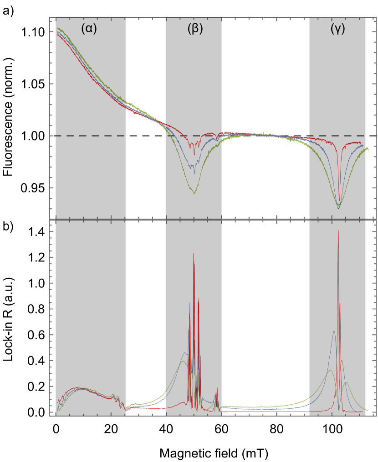This screenshot has height=462, width=378.
Task: Select the Lock-in R (a.u.) axis title
Action: coord(8,319)
